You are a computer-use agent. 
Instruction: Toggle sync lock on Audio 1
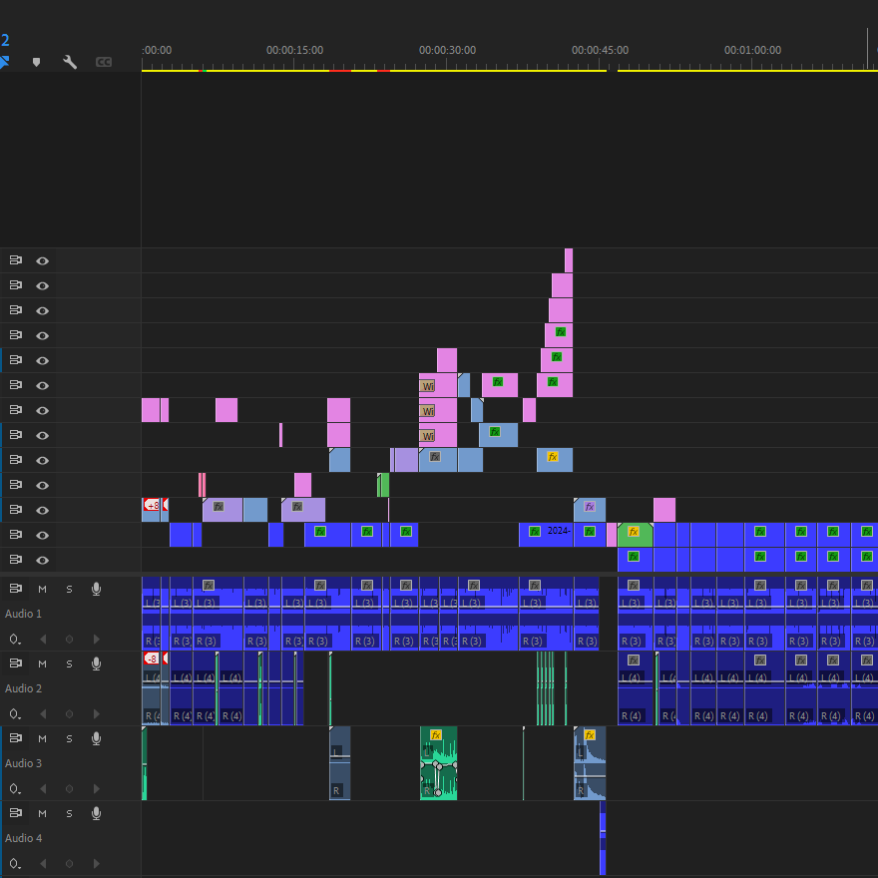[x=16, y=589]
